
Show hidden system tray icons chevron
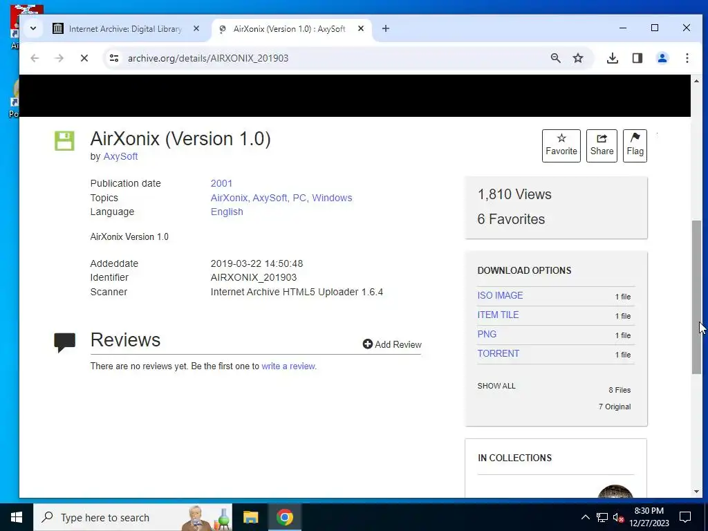pyautogui.click(x=585, y=517)
